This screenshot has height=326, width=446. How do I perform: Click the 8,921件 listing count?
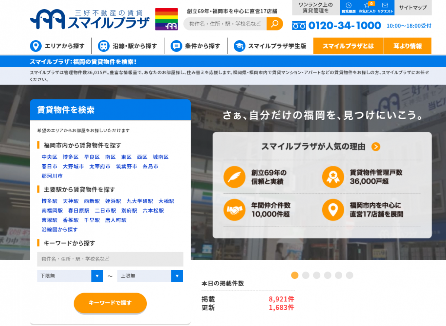click(x=281, y=299)
